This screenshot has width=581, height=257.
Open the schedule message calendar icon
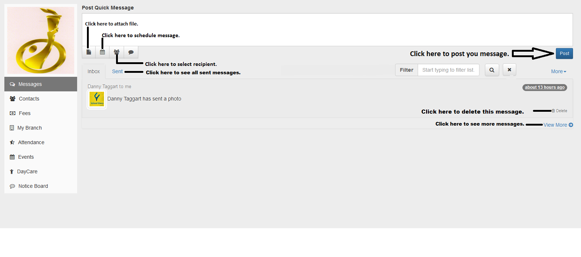pyautogui.click(x=103, y=52)
